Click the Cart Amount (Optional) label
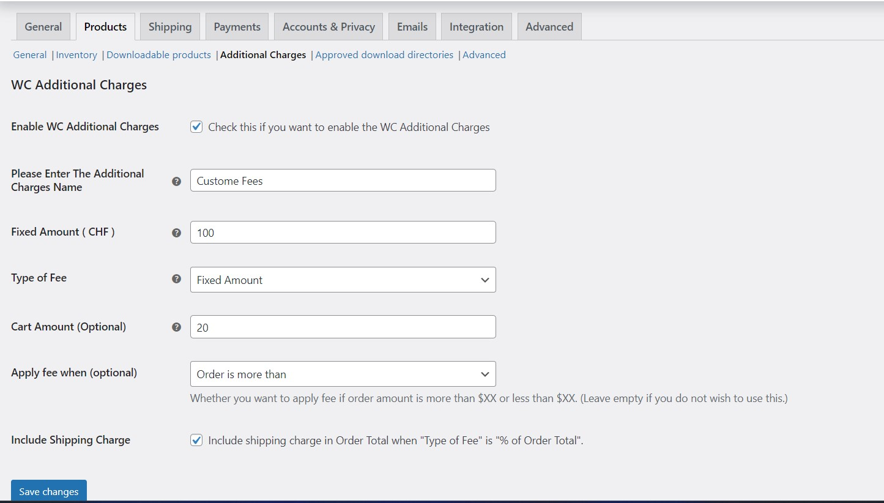Screen dimensions: 884x503 click(69, 327)
